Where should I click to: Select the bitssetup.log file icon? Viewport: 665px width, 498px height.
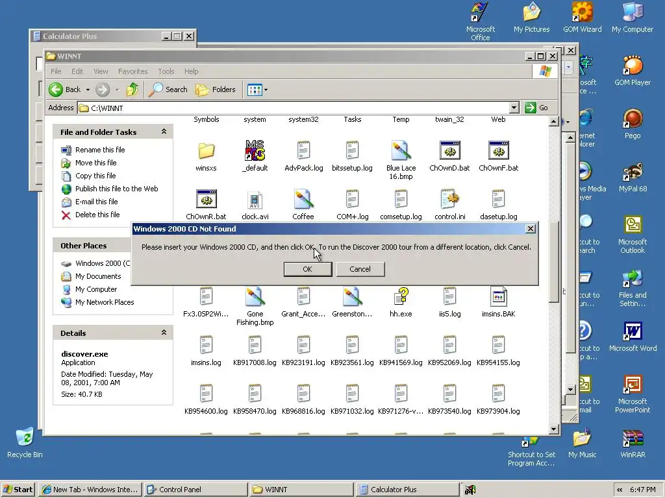[x=352, y=150]
